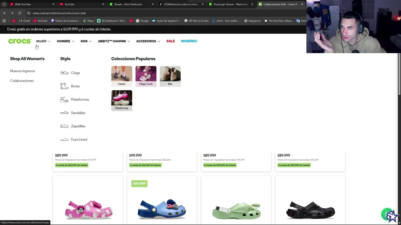
Task: Open the SALE page
Action: click(x=170, y=41)
